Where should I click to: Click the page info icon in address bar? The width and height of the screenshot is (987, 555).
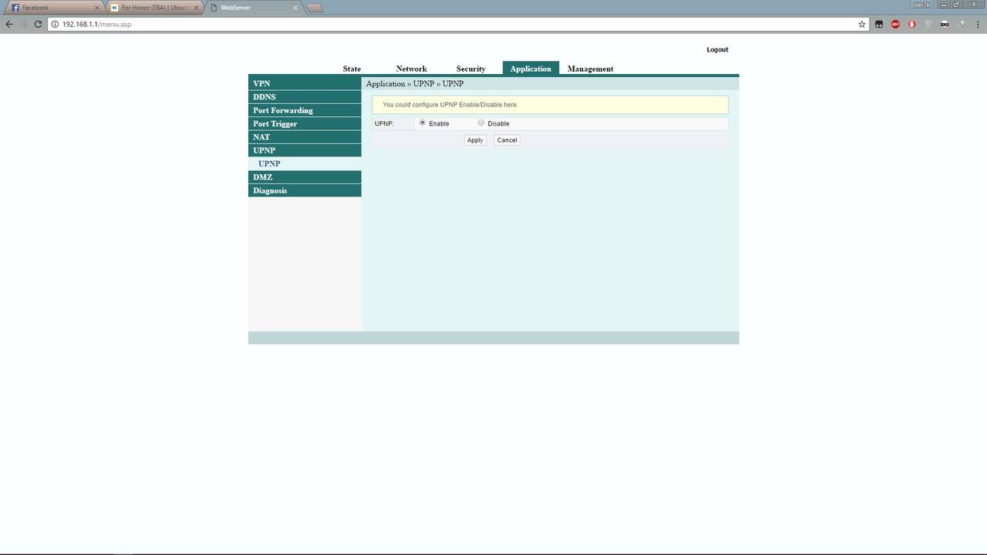(54, 24)
